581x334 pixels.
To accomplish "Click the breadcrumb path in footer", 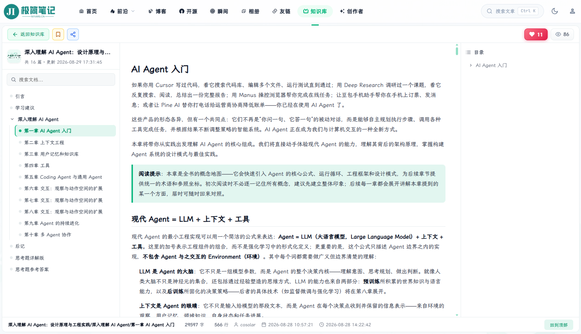I will (91, 325).
